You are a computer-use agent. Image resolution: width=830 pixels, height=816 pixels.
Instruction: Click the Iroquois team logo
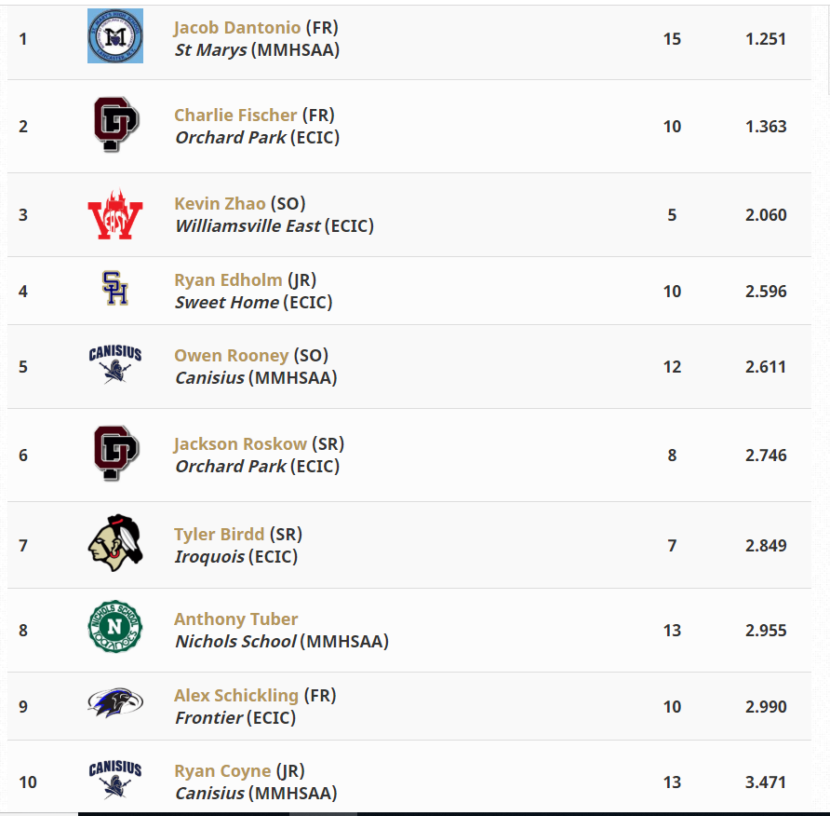115,544
